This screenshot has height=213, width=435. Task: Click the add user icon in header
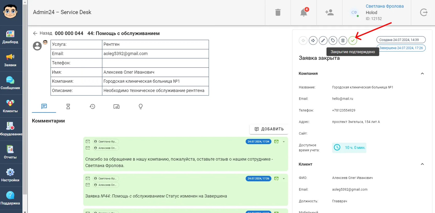pos(329,12)
